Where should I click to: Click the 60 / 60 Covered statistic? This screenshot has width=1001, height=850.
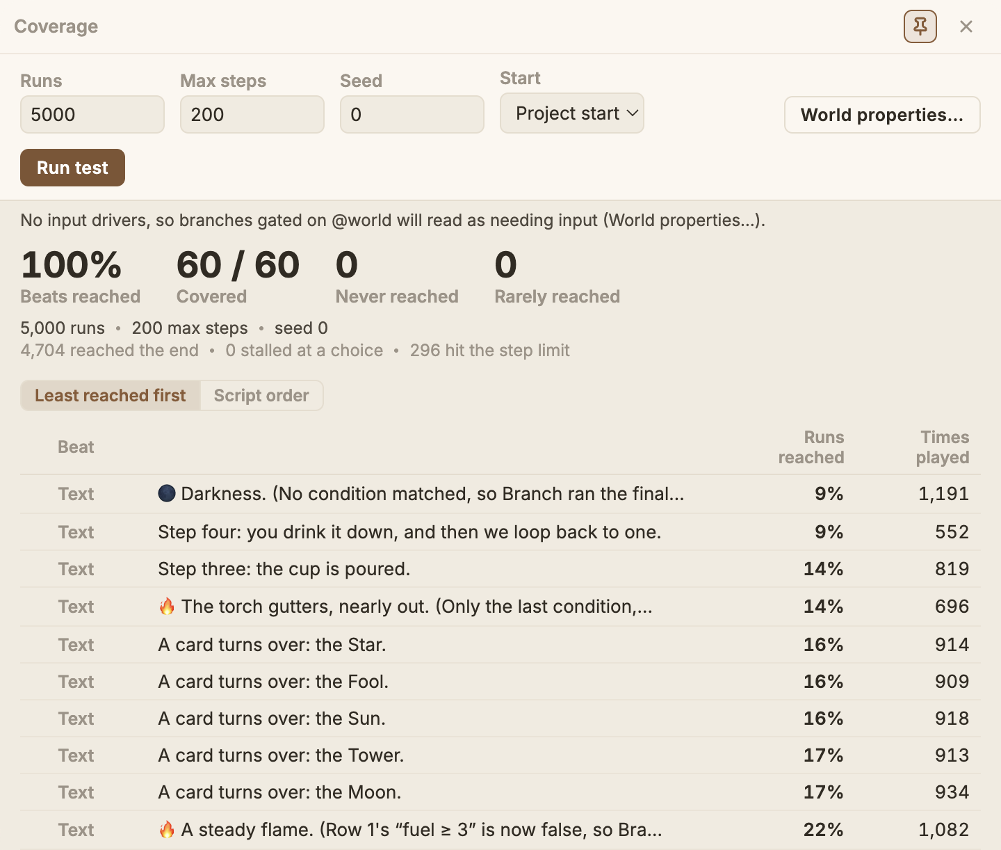238,277
